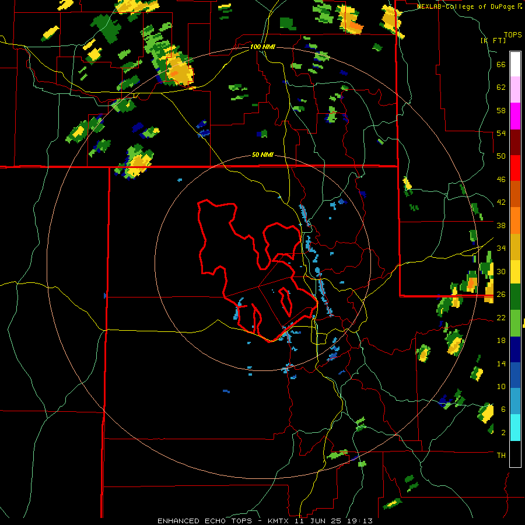This screenshot has width=525, height=525.
Task: Click the '26' legend value
Action: point(501,295)
